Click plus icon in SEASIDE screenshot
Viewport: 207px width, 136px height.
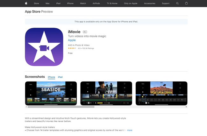pos(31,89)
